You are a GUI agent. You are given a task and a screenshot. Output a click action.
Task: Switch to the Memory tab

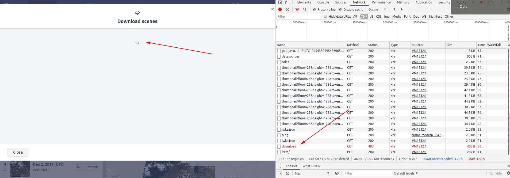click(x=403, y=2)
